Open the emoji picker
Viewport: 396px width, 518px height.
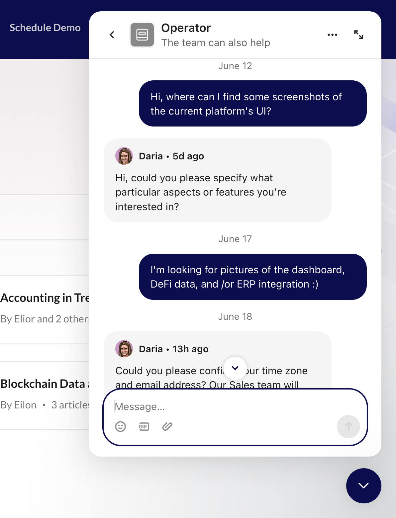120,427
